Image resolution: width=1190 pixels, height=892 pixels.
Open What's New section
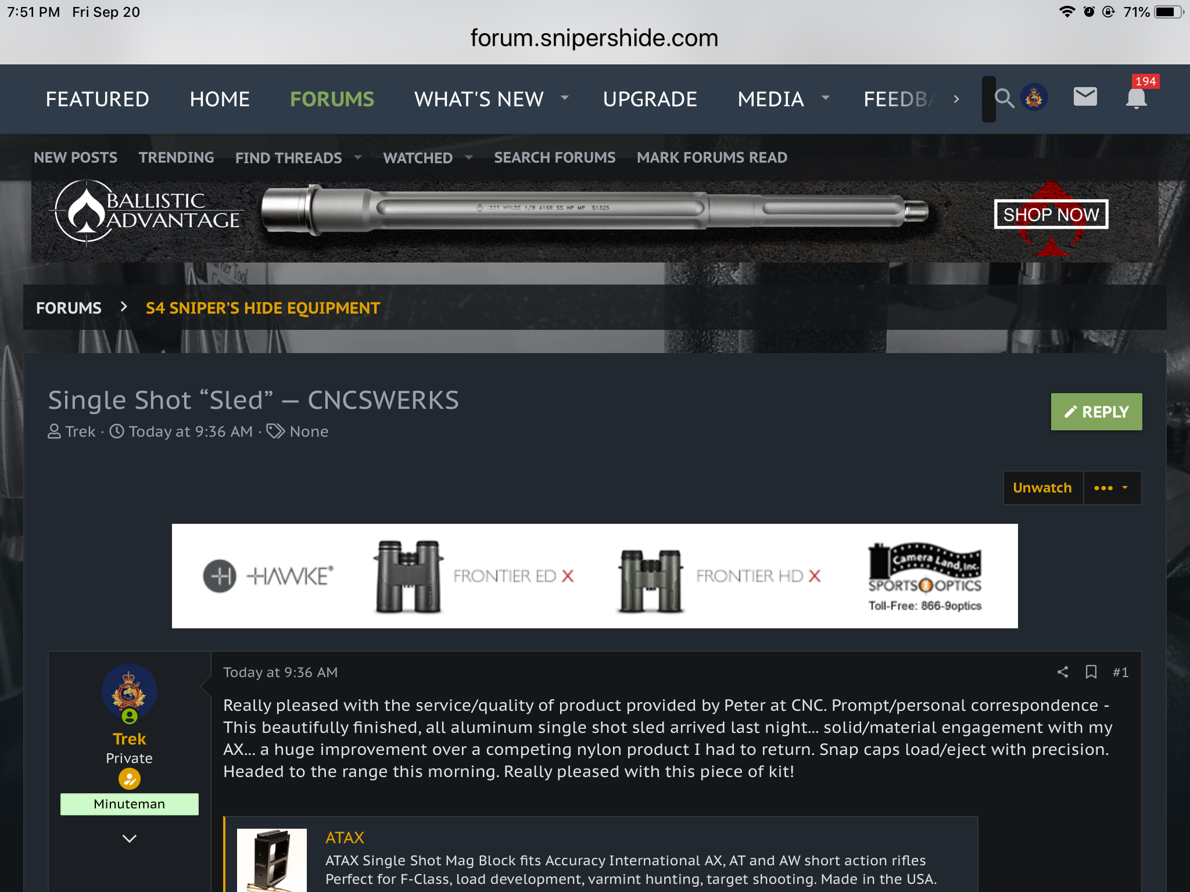click(x=479, y=99)
